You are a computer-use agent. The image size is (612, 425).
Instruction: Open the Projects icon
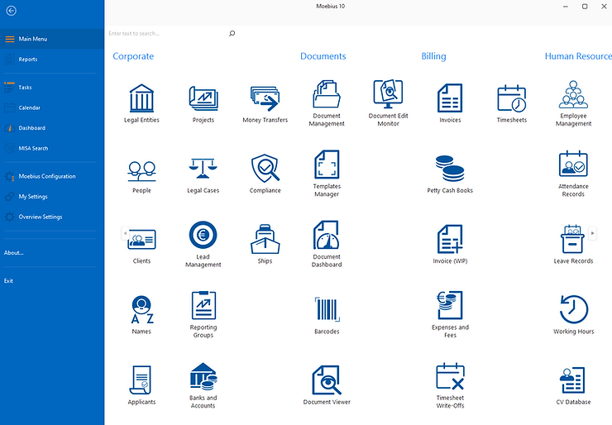(x=203, y=103)
